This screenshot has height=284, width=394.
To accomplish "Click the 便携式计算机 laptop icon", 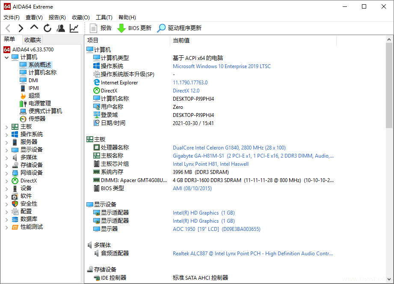I will 23,111.
